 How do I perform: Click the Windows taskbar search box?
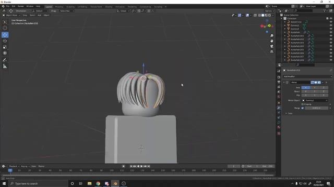coord(38,183)
